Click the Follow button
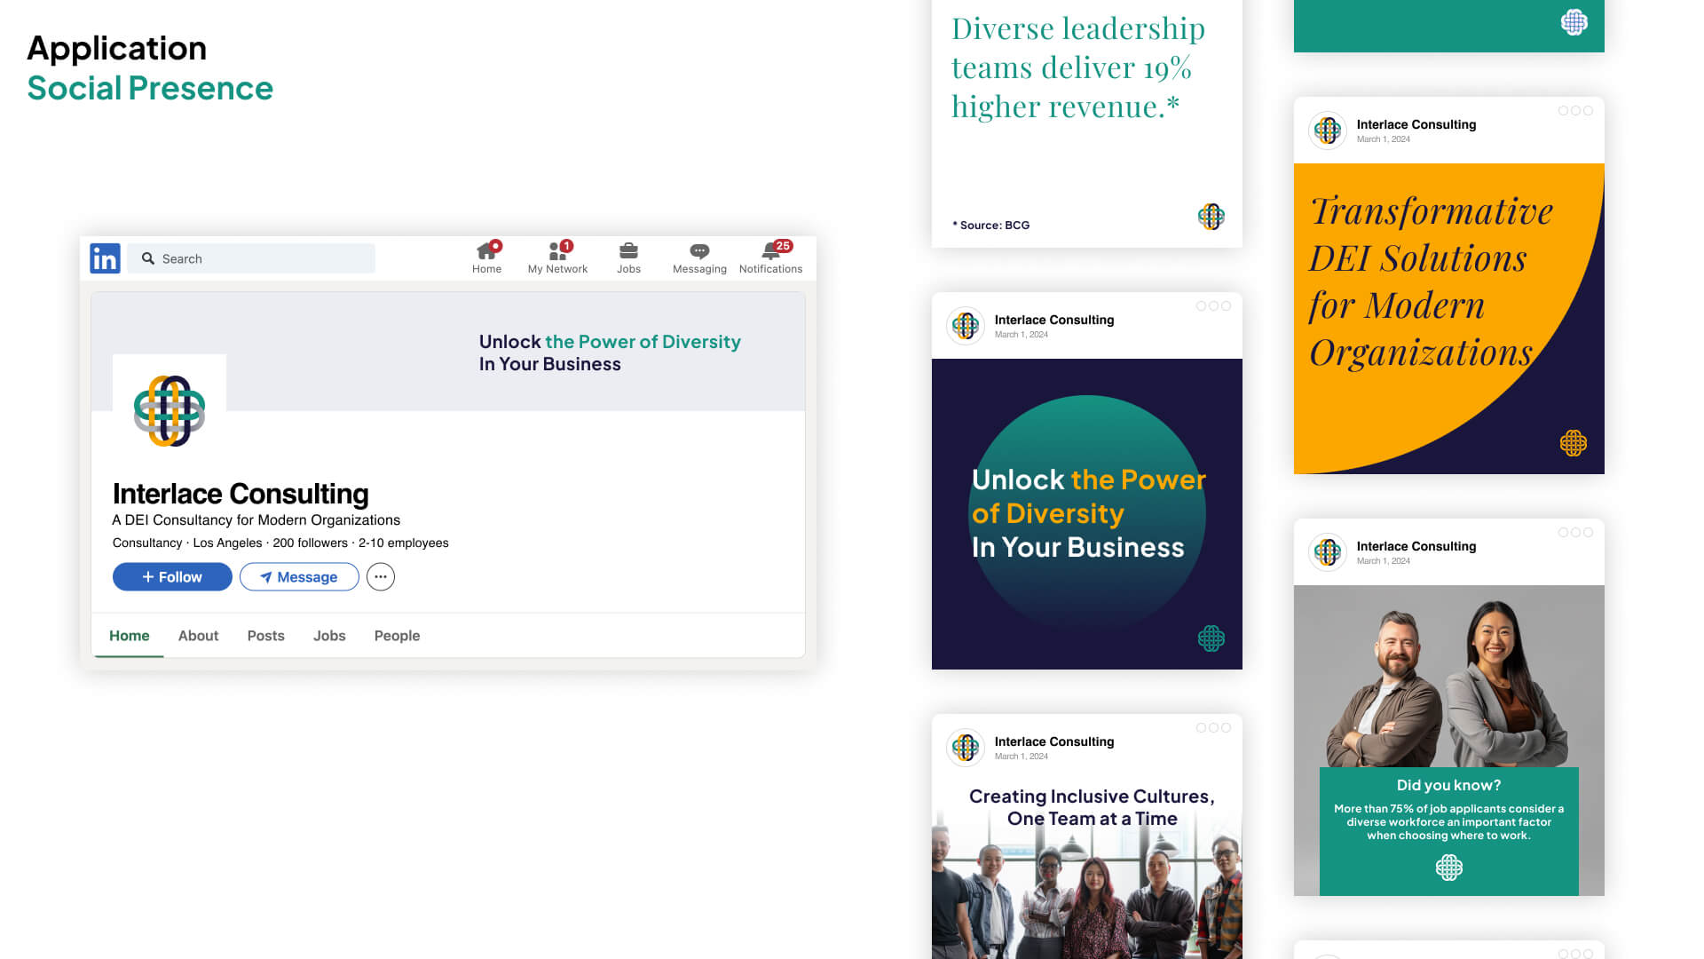1704x959 pixels. click(172, 577)
